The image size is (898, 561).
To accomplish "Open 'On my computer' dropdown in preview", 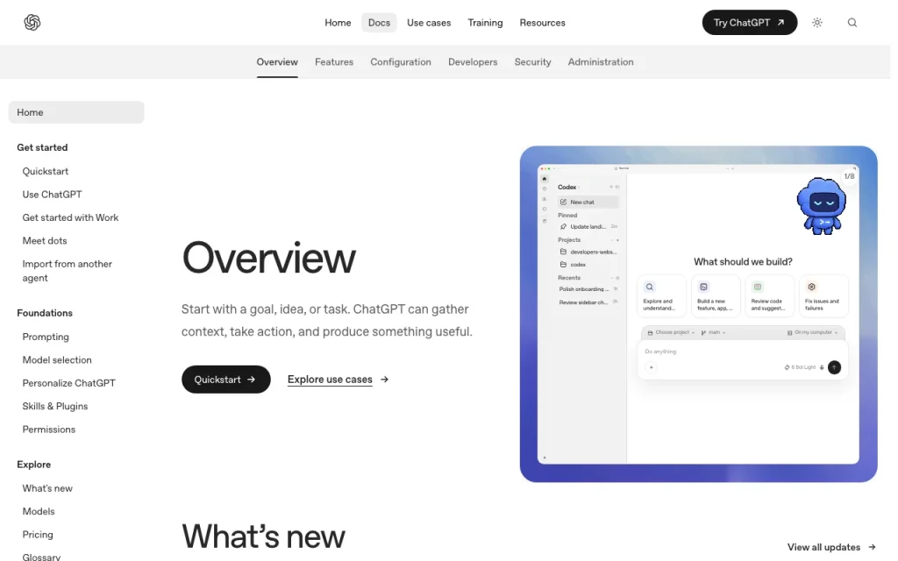I will click(813, 332).
